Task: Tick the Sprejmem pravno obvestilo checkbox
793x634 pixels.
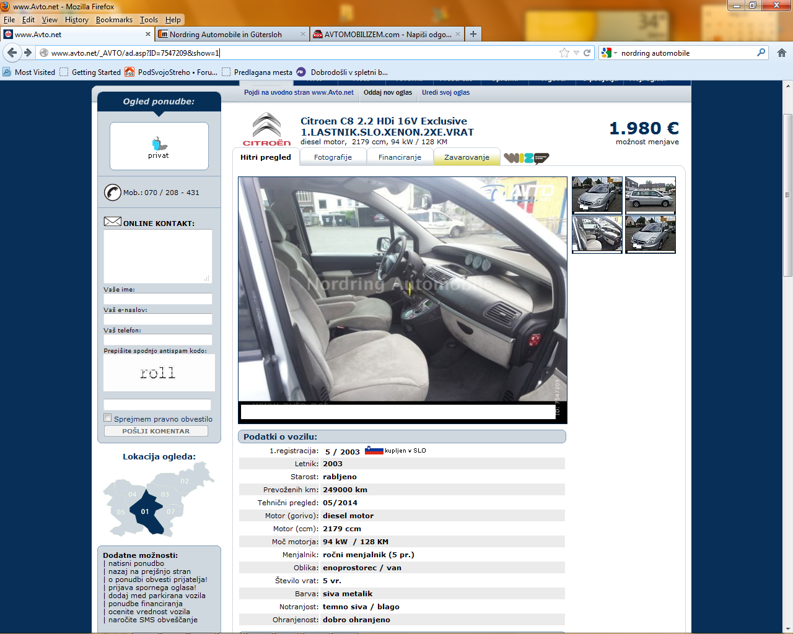Action: click(x=108, y=418)
